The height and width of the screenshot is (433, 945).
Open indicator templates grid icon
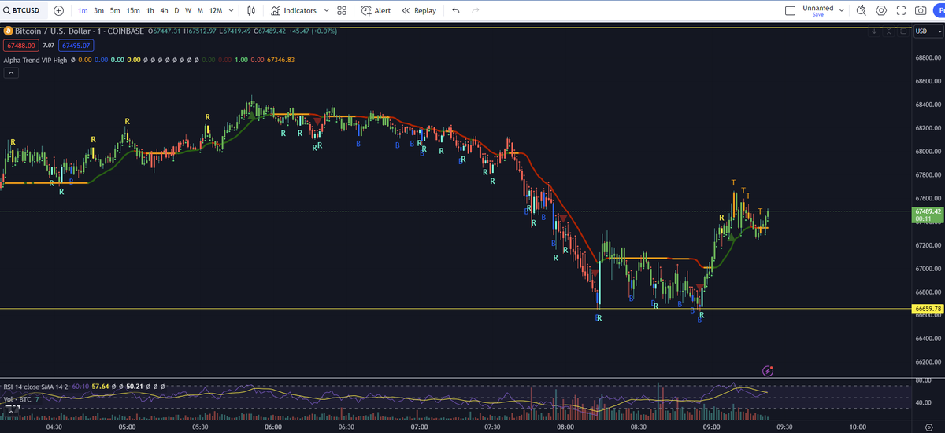[342, 11]
